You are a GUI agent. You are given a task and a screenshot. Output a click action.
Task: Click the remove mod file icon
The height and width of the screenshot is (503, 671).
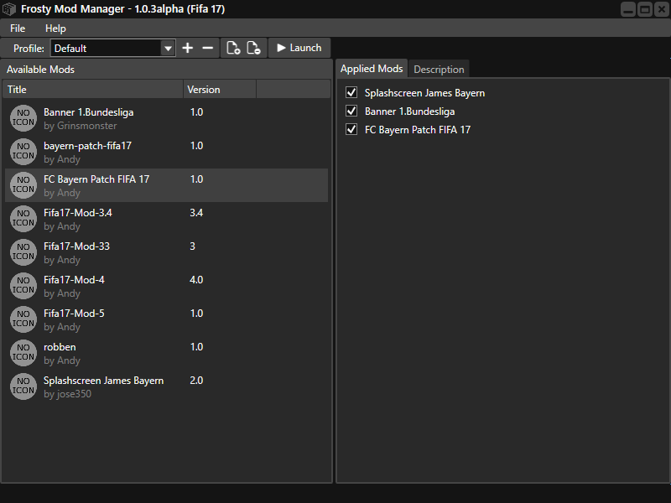(x=254, y=48)
